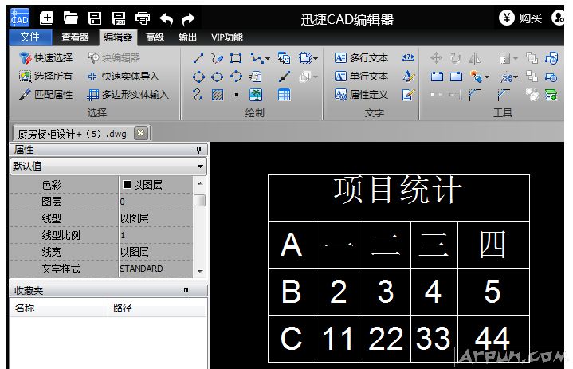Click properties panel scrollbar up arrow

(x=200, y=183)
